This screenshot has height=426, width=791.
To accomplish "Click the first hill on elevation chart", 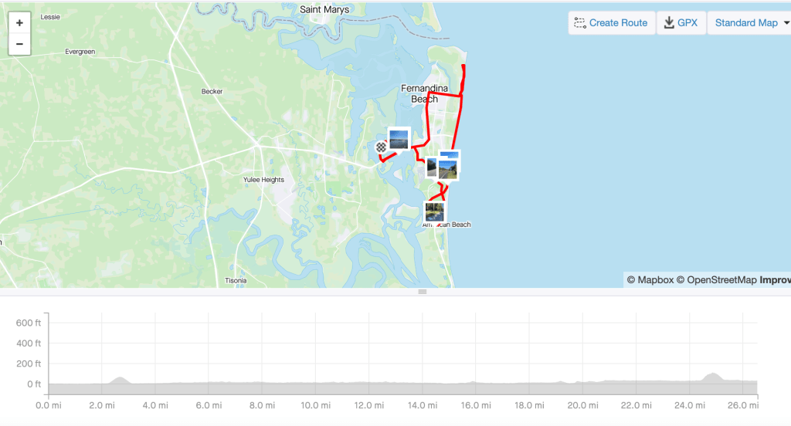I will coord(120,380).
